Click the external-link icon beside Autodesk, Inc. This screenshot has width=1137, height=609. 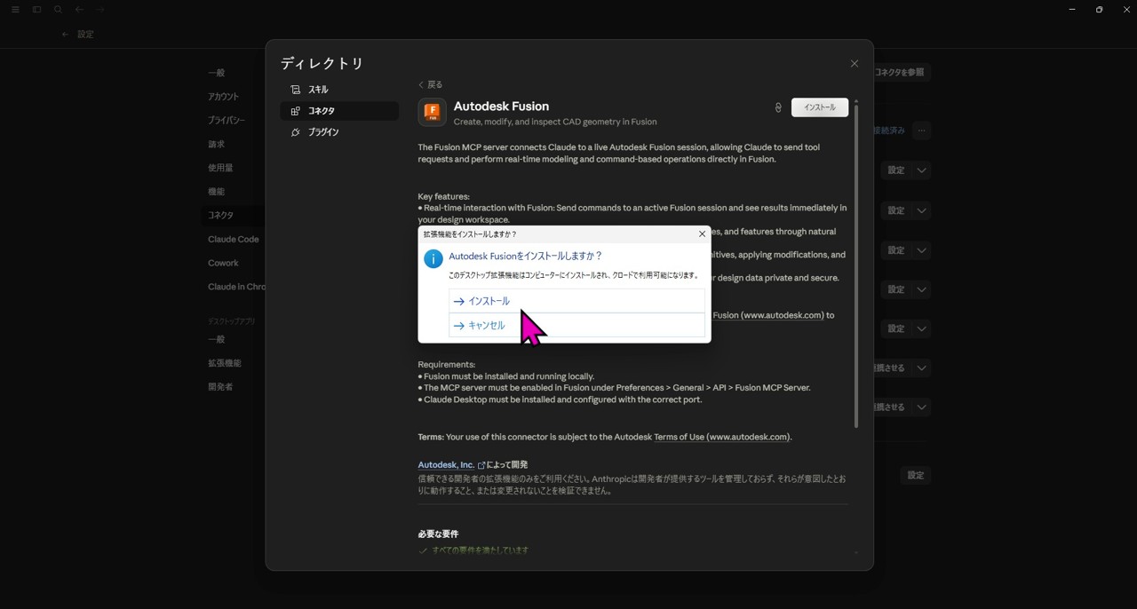click(481, 464)
